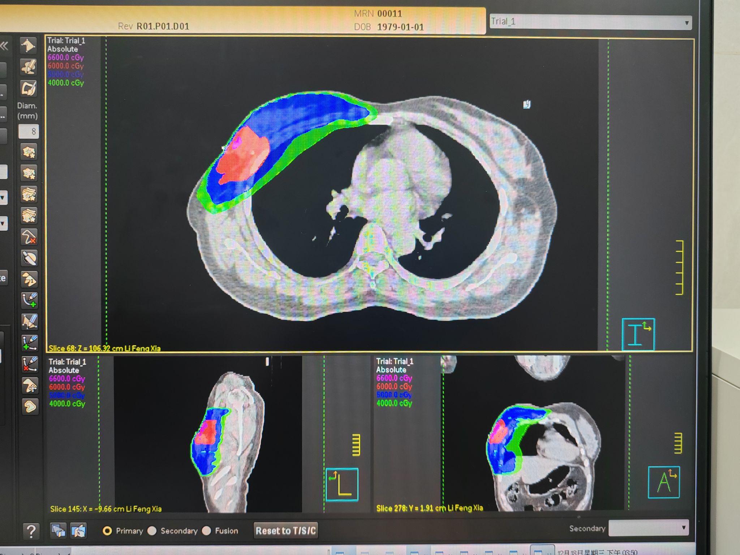Click the brush diameter input field
740x555 pixels.
click(x=29, y=132)
